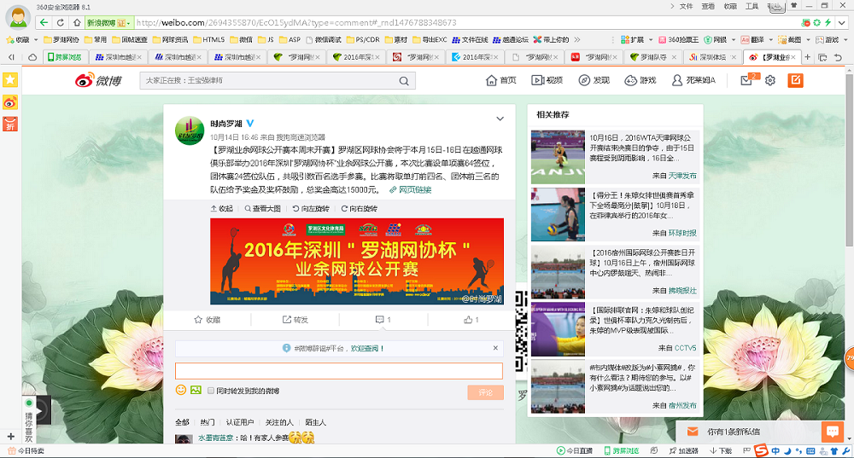The image size is (854, 458).
Task: Click the yellow star favorites icon in sidebar
Action: coord(10,79)
